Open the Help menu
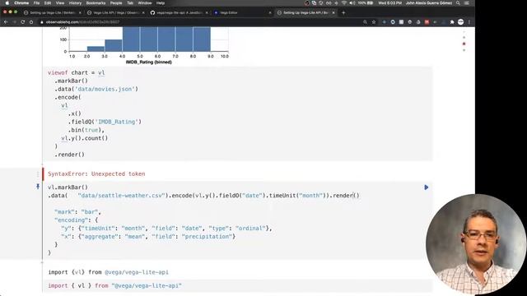This screenshot has height=296, width=527. coord(161,3)
